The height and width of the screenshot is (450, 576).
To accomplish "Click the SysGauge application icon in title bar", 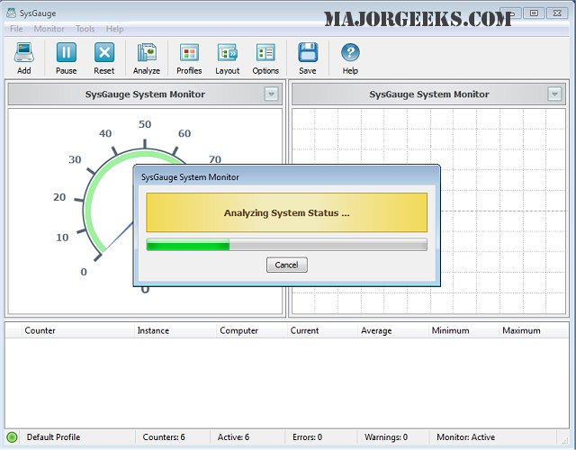I will pos(12,13).
